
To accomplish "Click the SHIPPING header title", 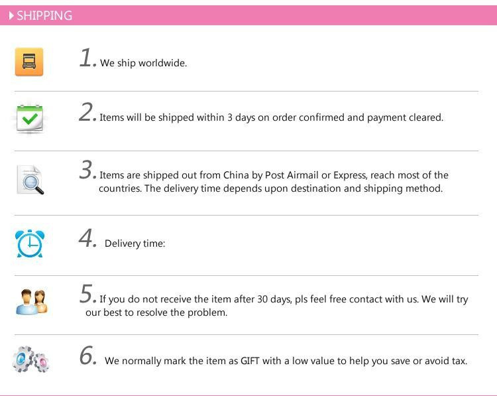I will pyautogui.click(x=44, y=16).
